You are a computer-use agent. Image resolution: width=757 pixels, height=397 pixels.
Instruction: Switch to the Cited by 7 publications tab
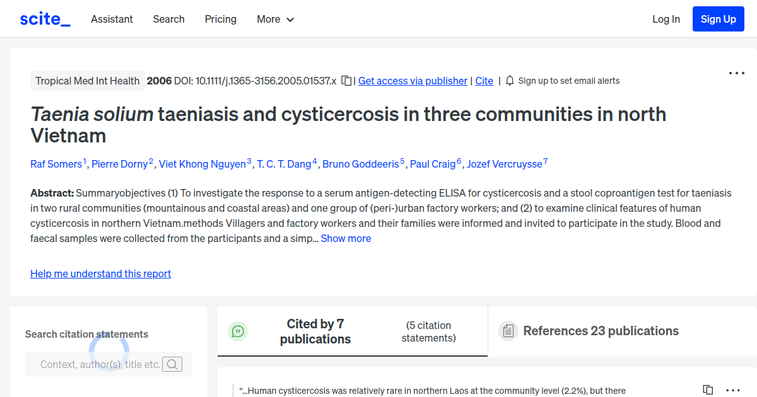[x=315, y=331]
